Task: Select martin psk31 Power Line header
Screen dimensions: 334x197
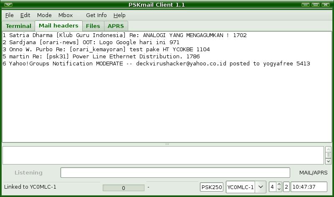Action: [101, 56]
